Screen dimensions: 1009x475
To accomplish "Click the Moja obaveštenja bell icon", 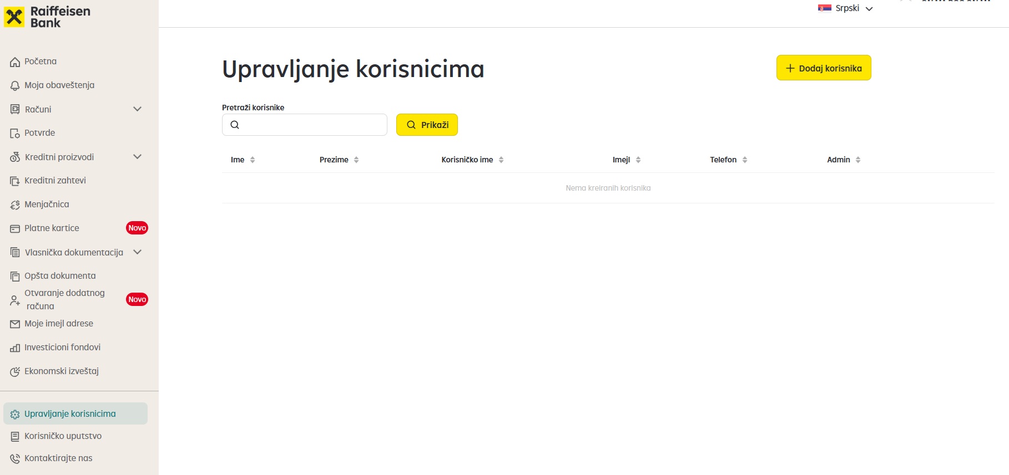I will tap(15, 86).
